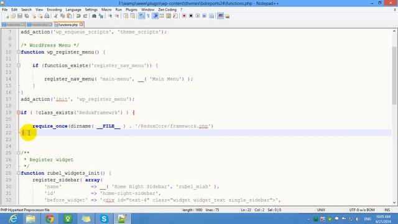Screen dimensions: 398x224
Task: Undo the last edit with green arrow
Action: tap(78, 16)
